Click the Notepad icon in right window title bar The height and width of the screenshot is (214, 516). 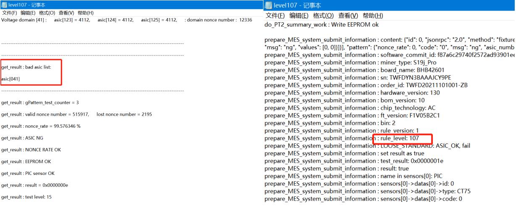(269, 5)
